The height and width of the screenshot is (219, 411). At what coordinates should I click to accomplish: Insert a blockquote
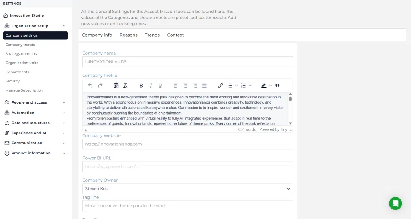point(278,86)
